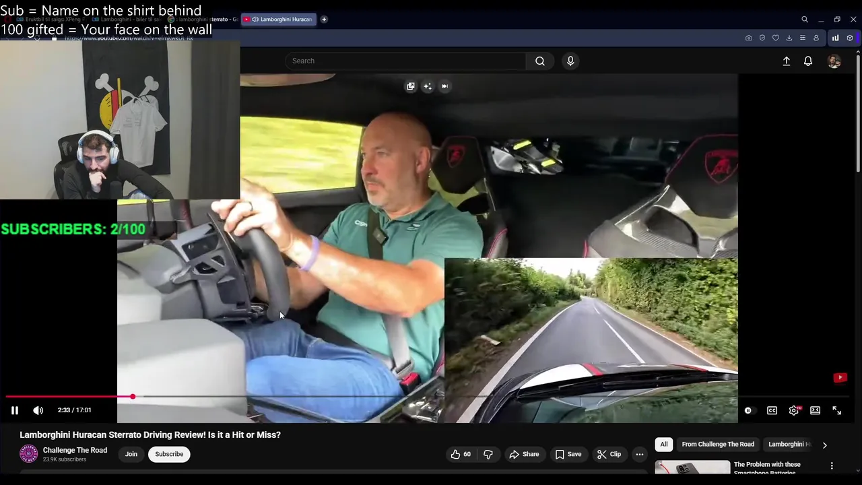This screenshot has width=862, height=485.
Task: Bookmark the page with heart icon
Action: (x=776, y=38)
